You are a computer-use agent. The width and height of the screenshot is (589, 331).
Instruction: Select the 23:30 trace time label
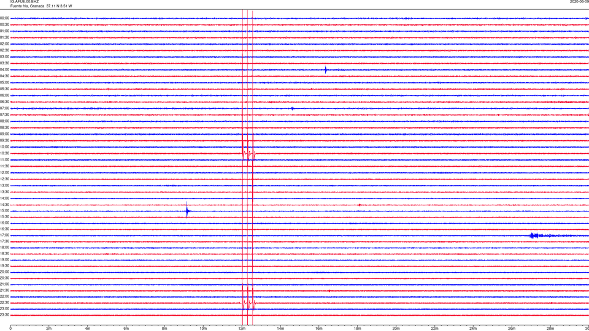(4, 315)
